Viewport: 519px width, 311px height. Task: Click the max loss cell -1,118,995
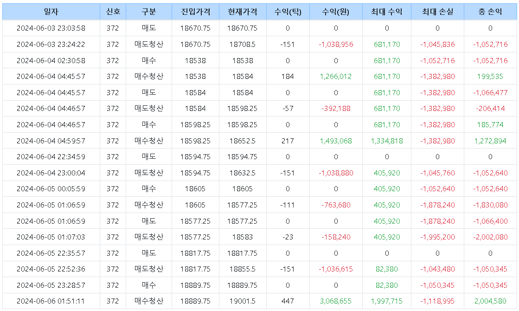pyautogui.click(x=437, y=301)
